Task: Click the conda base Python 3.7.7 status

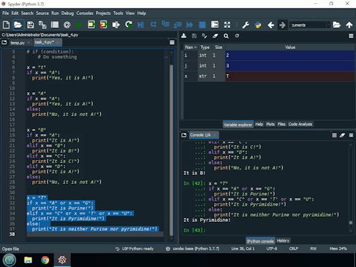Action: 193,249
